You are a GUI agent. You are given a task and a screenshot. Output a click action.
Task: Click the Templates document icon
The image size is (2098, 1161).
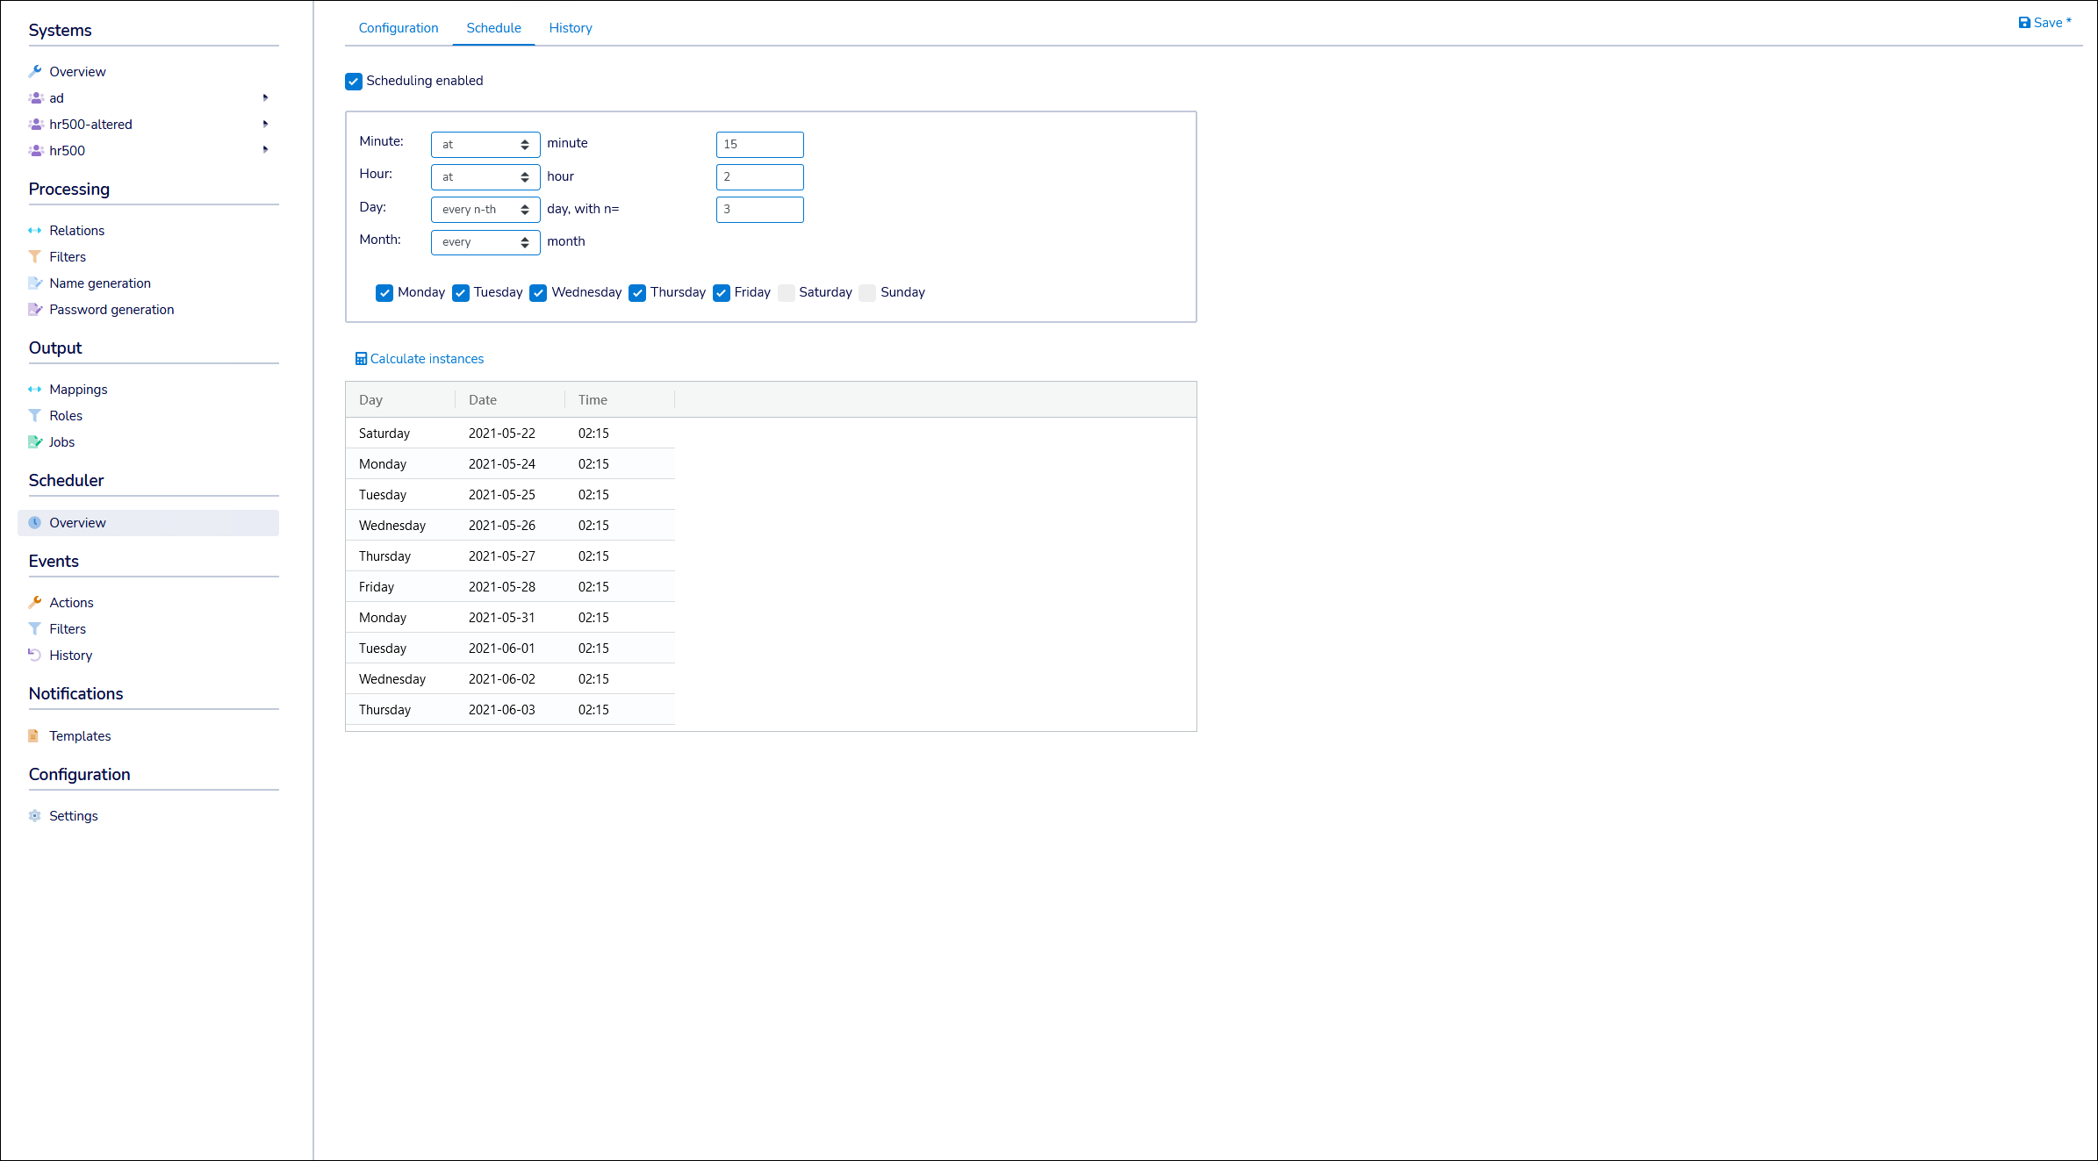[33, 736]
